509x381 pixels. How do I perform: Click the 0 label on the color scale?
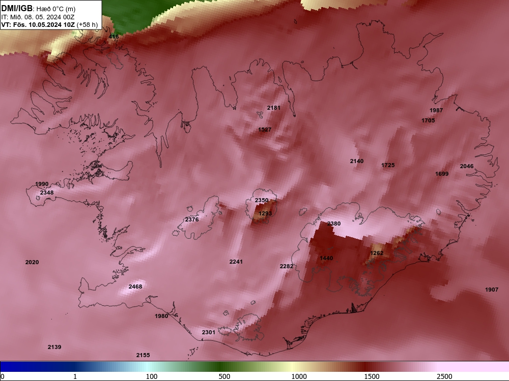[3, 376]
